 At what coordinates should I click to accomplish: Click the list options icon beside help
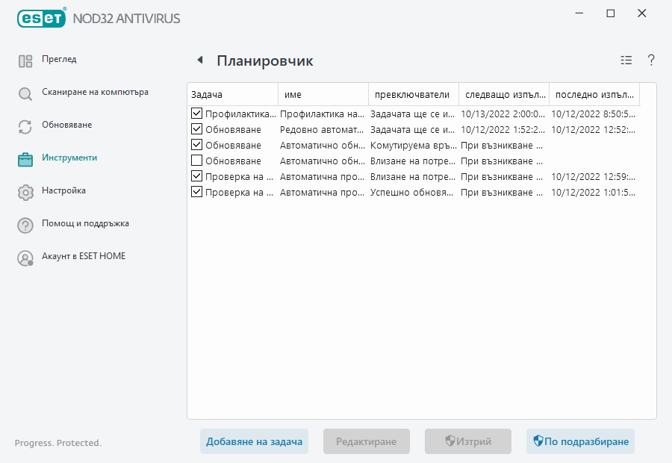(626, 60)
